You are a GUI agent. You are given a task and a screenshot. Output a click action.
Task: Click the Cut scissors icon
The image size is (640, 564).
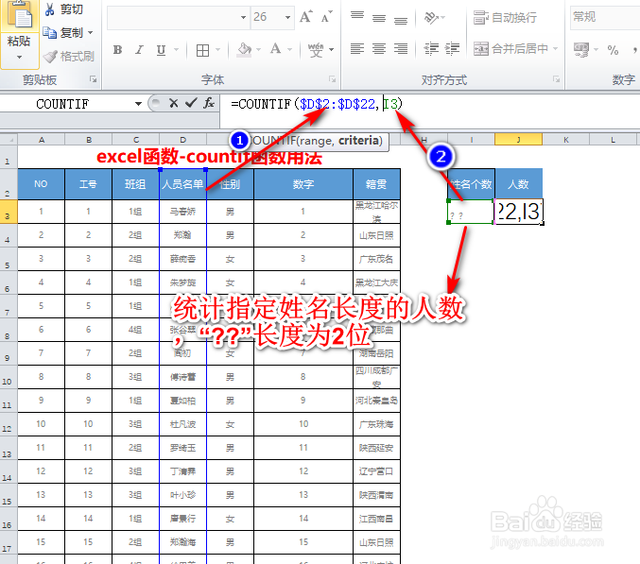(50, 9)
